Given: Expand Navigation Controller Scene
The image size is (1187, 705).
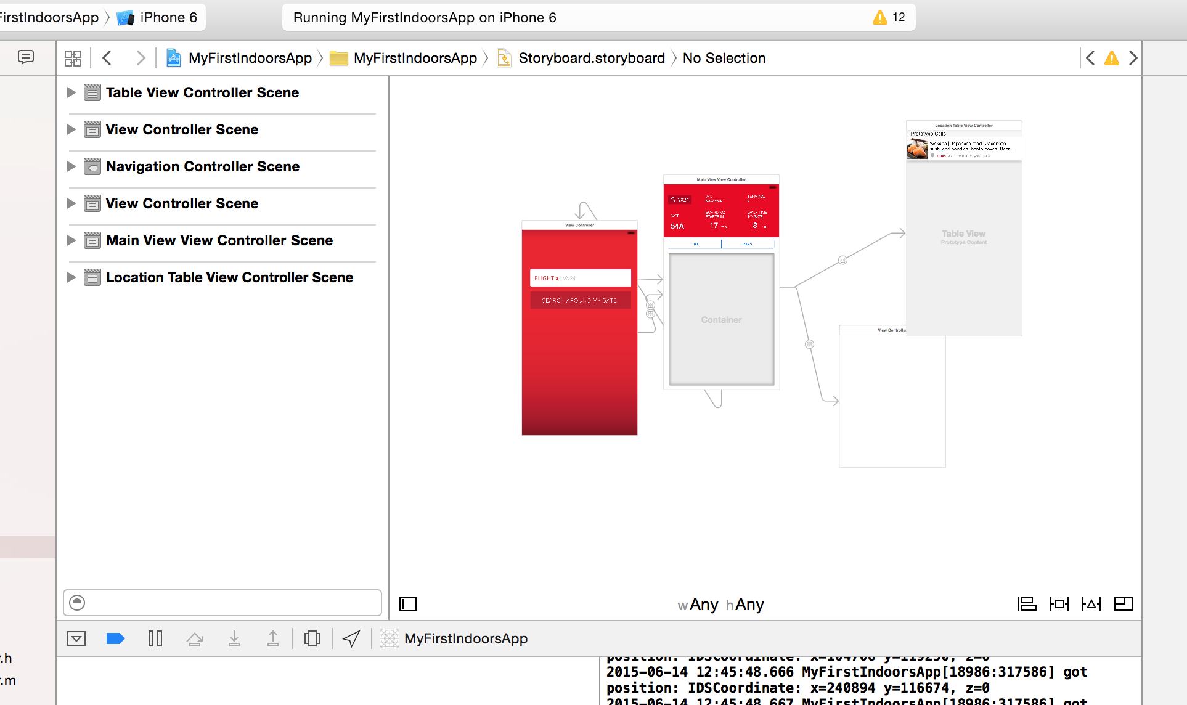Looking at the screenshot, I should [71, 166].
